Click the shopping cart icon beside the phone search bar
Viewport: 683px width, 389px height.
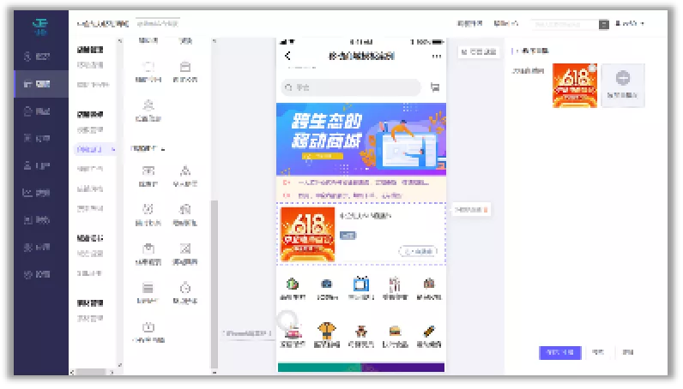(x=435, y=87)
